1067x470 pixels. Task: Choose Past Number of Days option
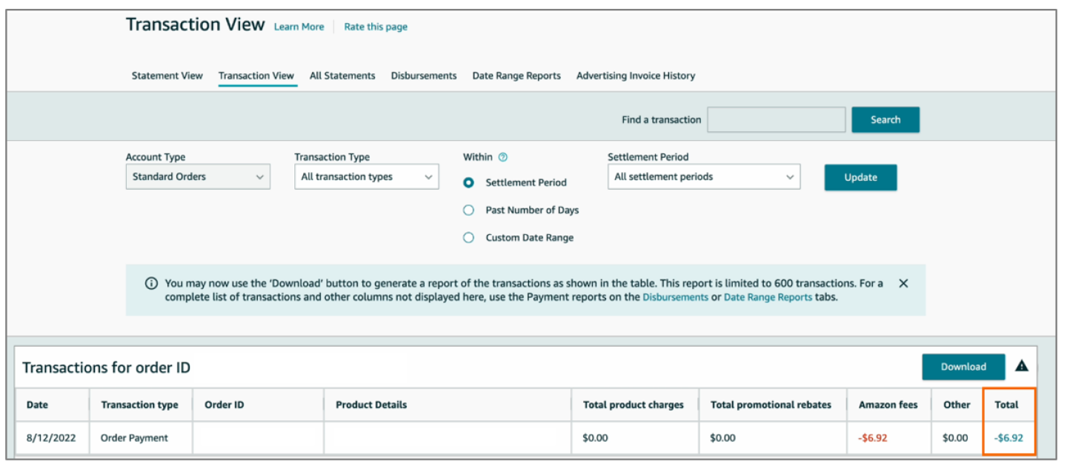468,210
